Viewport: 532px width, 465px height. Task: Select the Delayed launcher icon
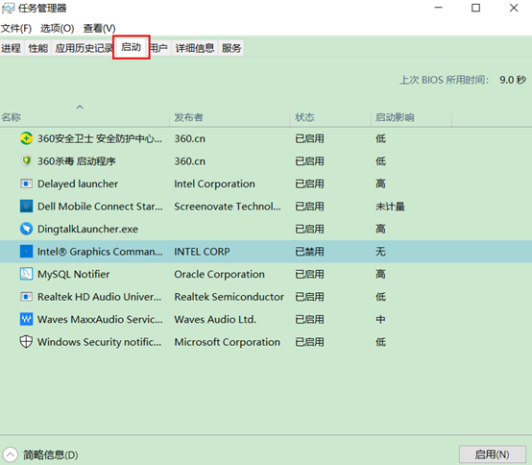(26, 184)
